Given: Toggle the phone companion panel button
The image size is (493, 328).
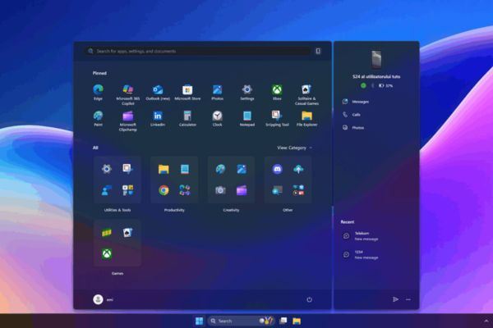Looking at the screenshot, I should (318, 51).
